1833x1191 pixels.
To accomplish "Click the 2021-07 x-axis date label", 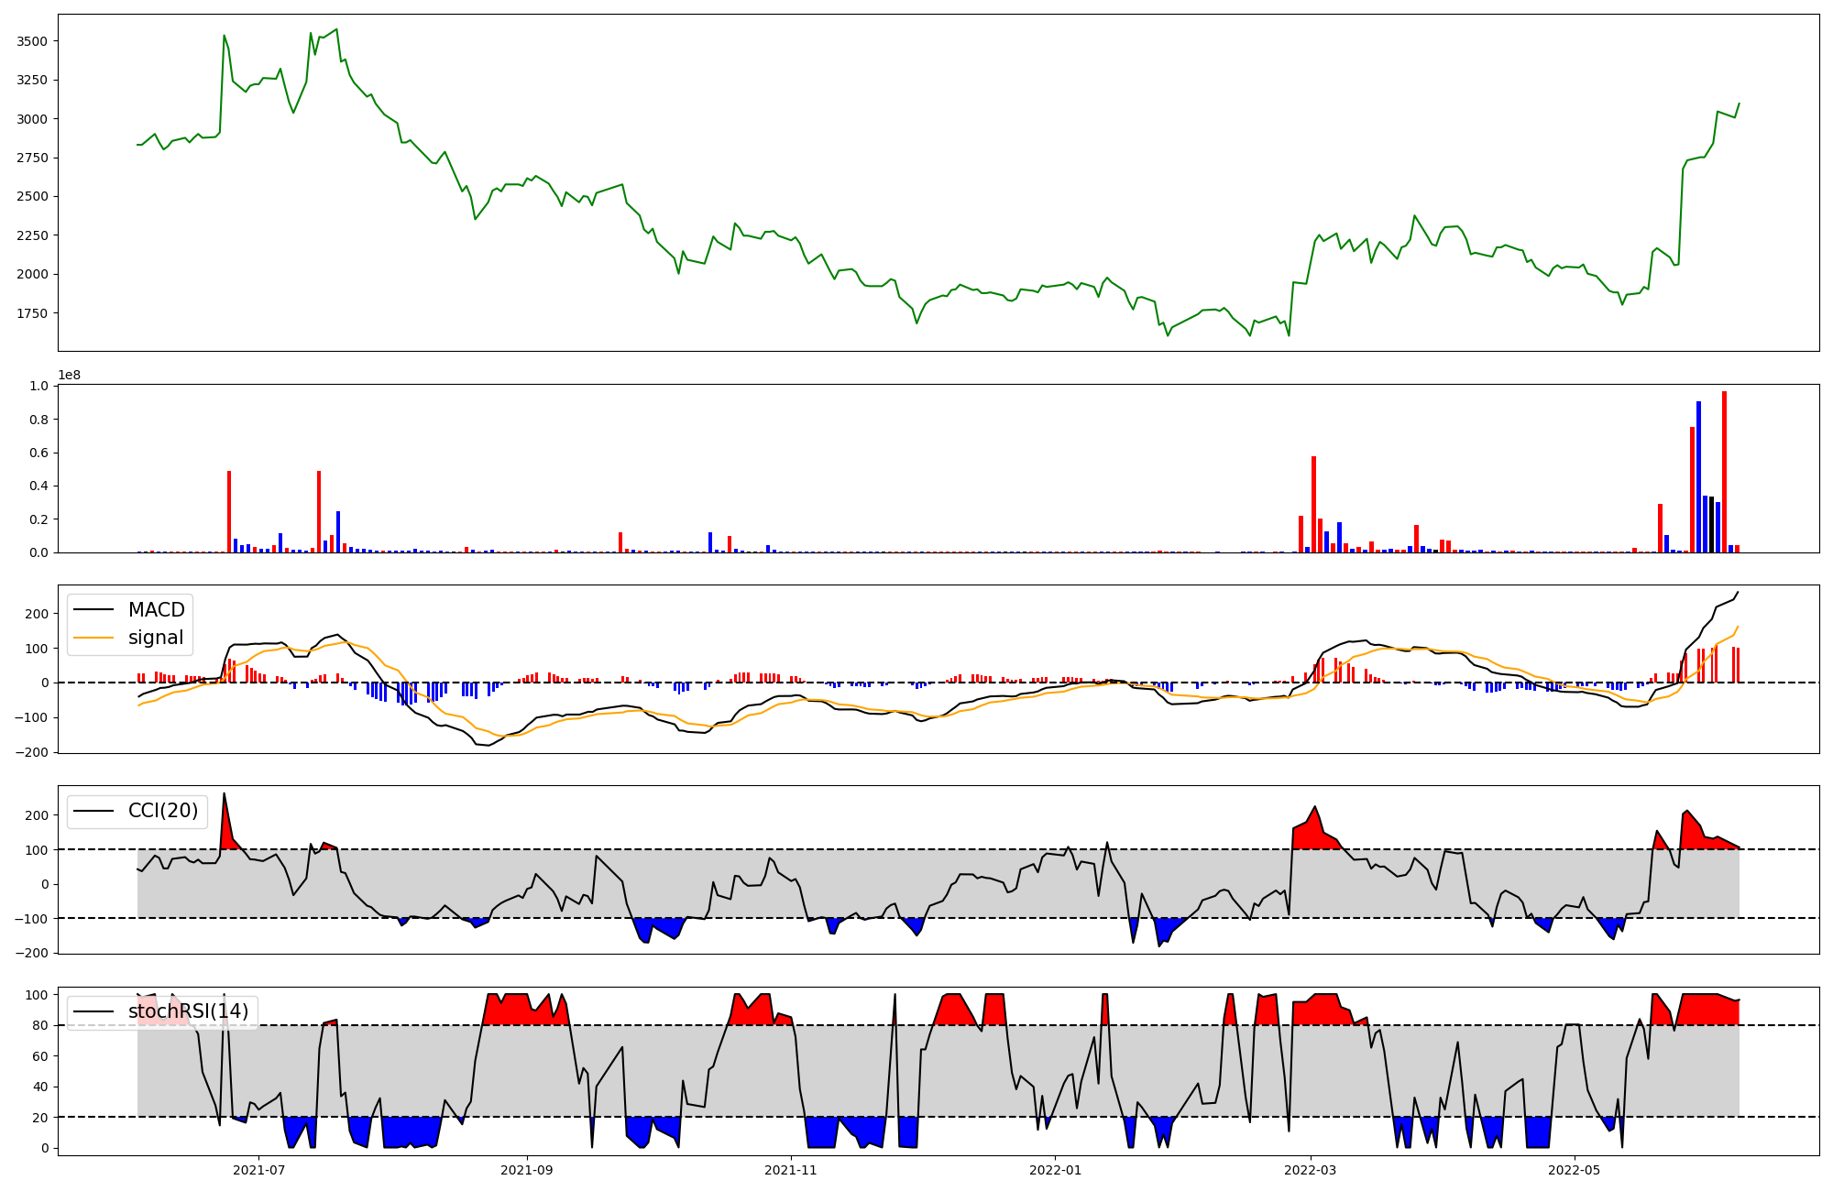I will 259,1170.
